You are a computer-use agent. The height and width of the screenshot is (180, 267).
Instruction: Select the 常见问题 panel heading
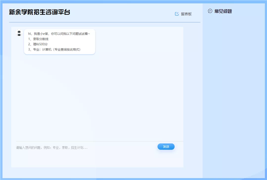click(x=223, y=11)
